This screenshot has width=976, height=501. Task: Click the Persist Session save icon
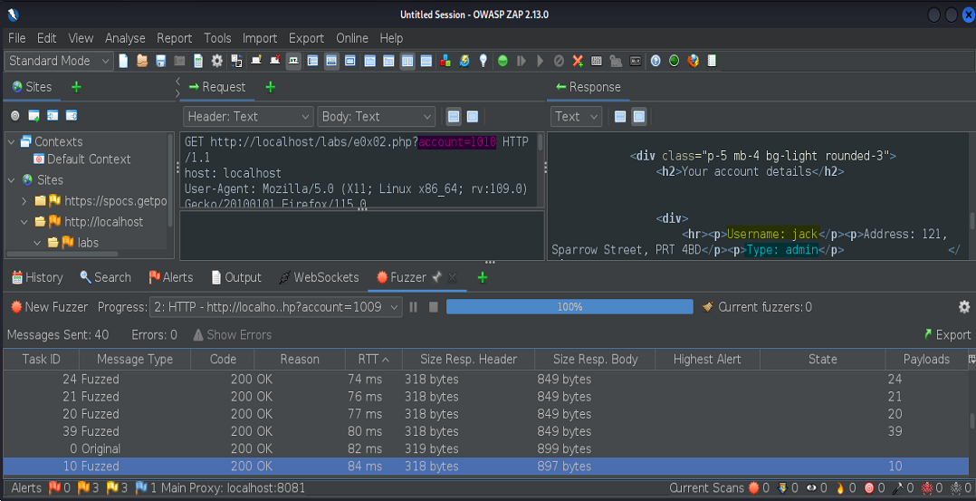click(160, 61)
